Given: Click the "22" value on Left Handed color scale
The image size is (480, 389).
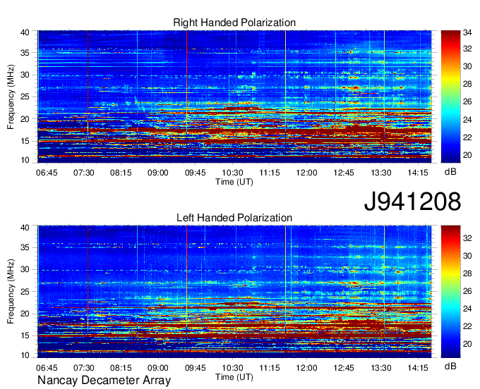Looking at the screenshot, I should pyautogui.click(x=467, y=326).
